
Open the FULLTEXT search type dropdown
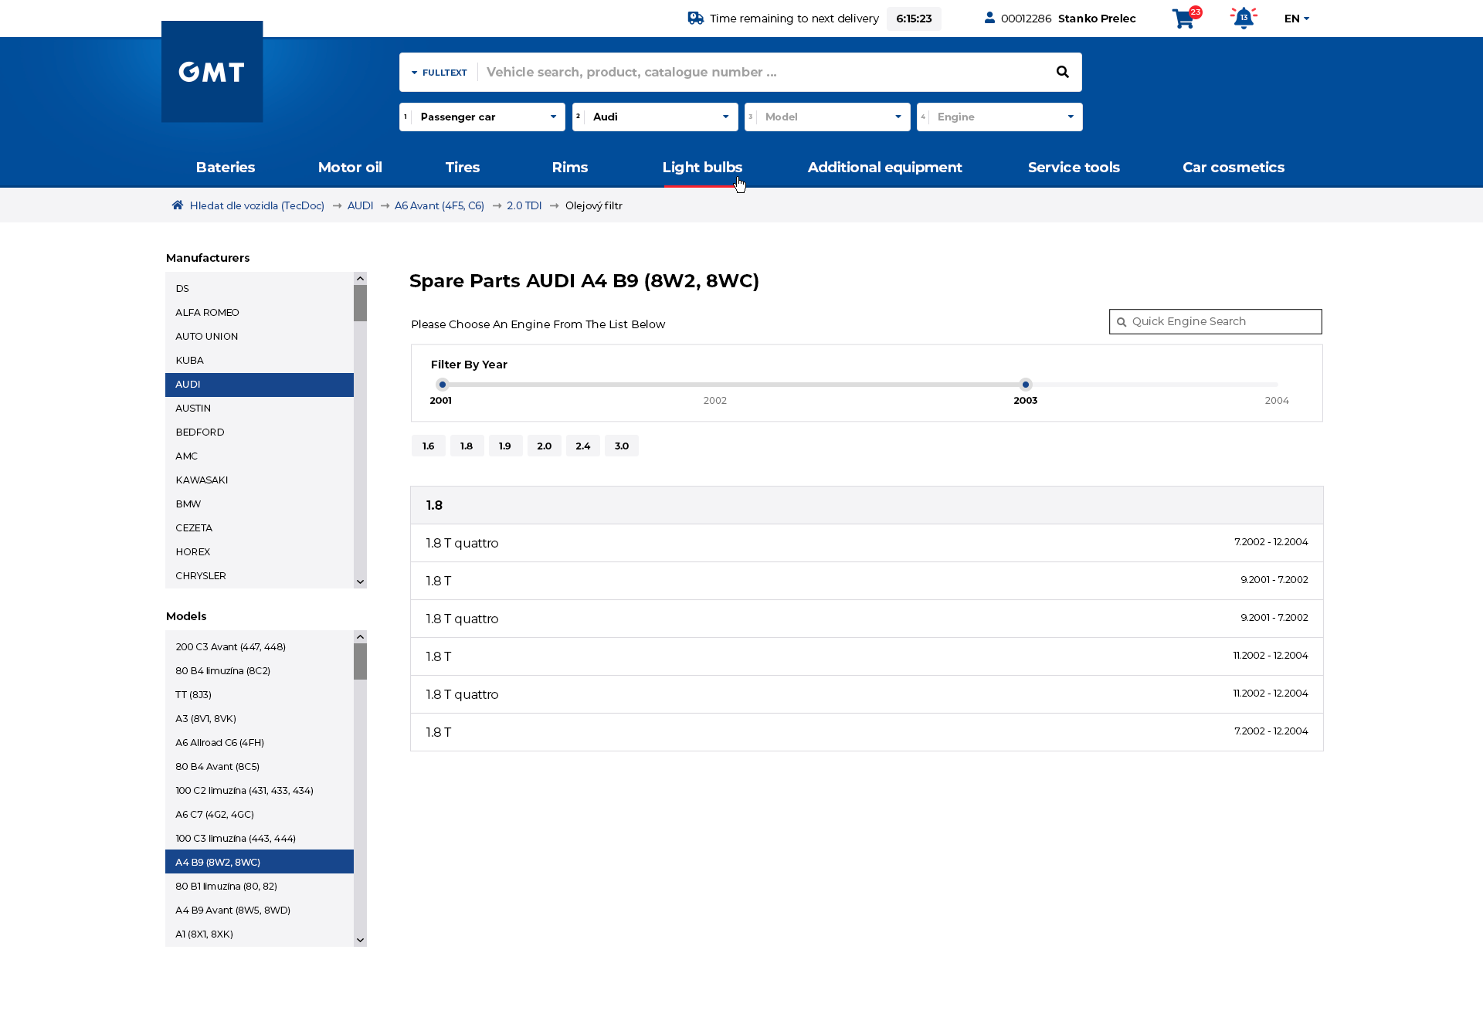click(x=439, y=73)
